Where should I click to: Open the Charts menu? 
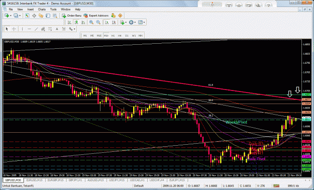tap(42, 10)
